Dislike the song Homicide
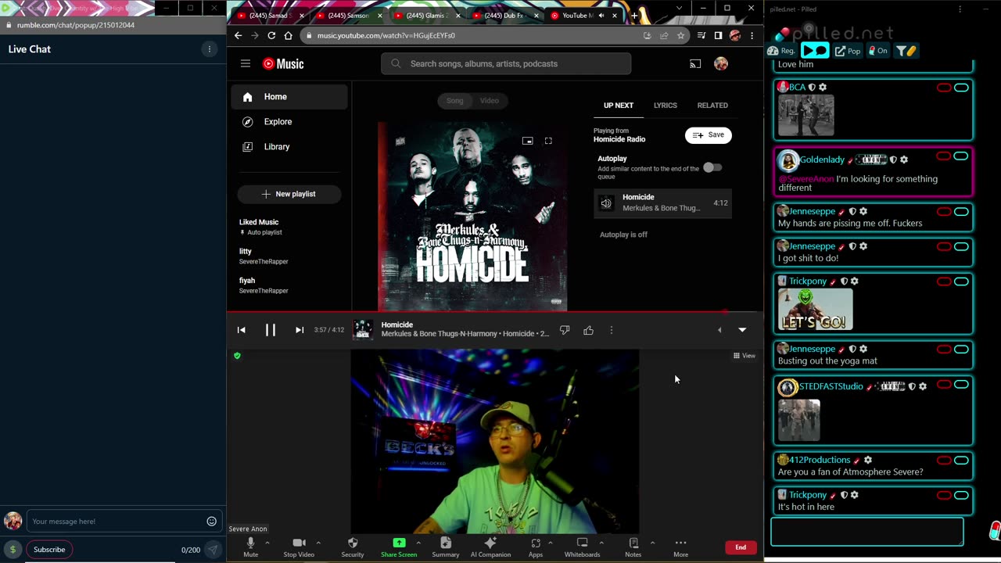The height and width of the screenshot is (563, 1001). (565, 330)
